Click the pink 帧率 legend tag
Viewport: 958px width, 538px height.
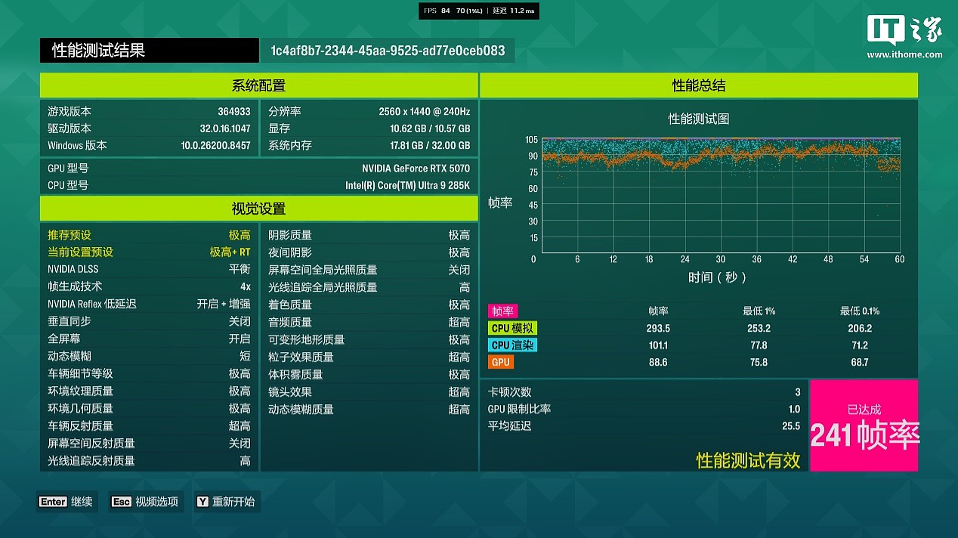(502, 311)
